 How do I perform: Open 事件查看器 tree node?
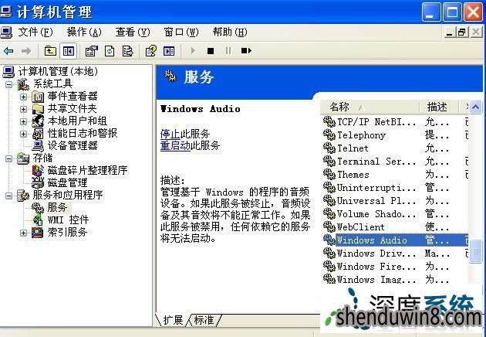point(73,96)
